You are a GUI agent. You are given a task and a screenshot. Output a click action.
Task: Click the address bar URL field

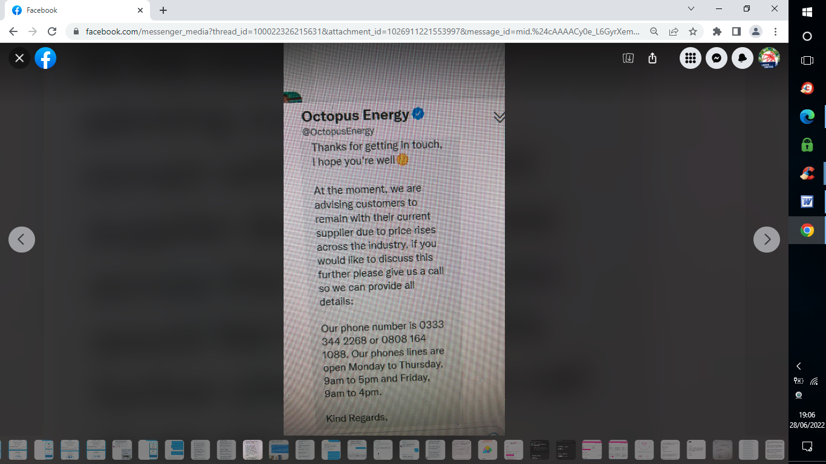coord(363,31)
